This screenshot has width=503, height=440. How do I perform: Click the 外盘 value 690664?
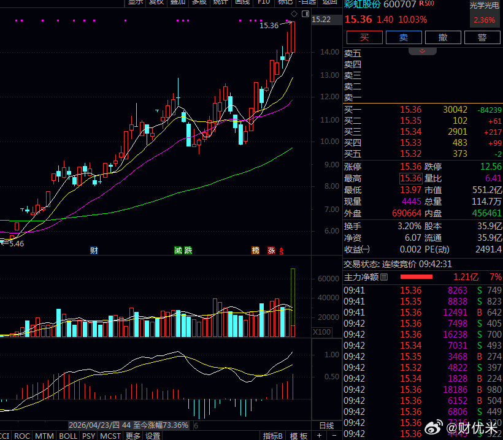[x=407, y=213]
